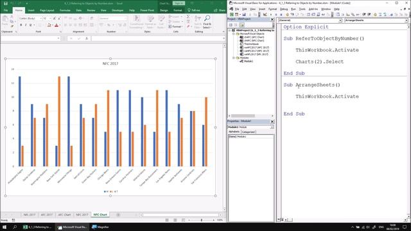Click View Object icon in Project panel
411x231 pixels.
coord(236,25)
